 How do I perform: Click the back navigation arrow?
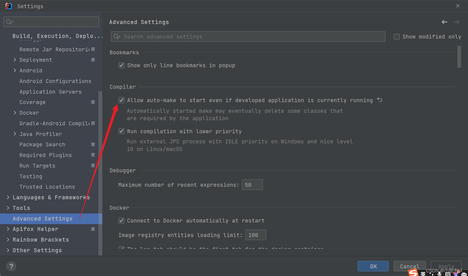click(445, 22)
